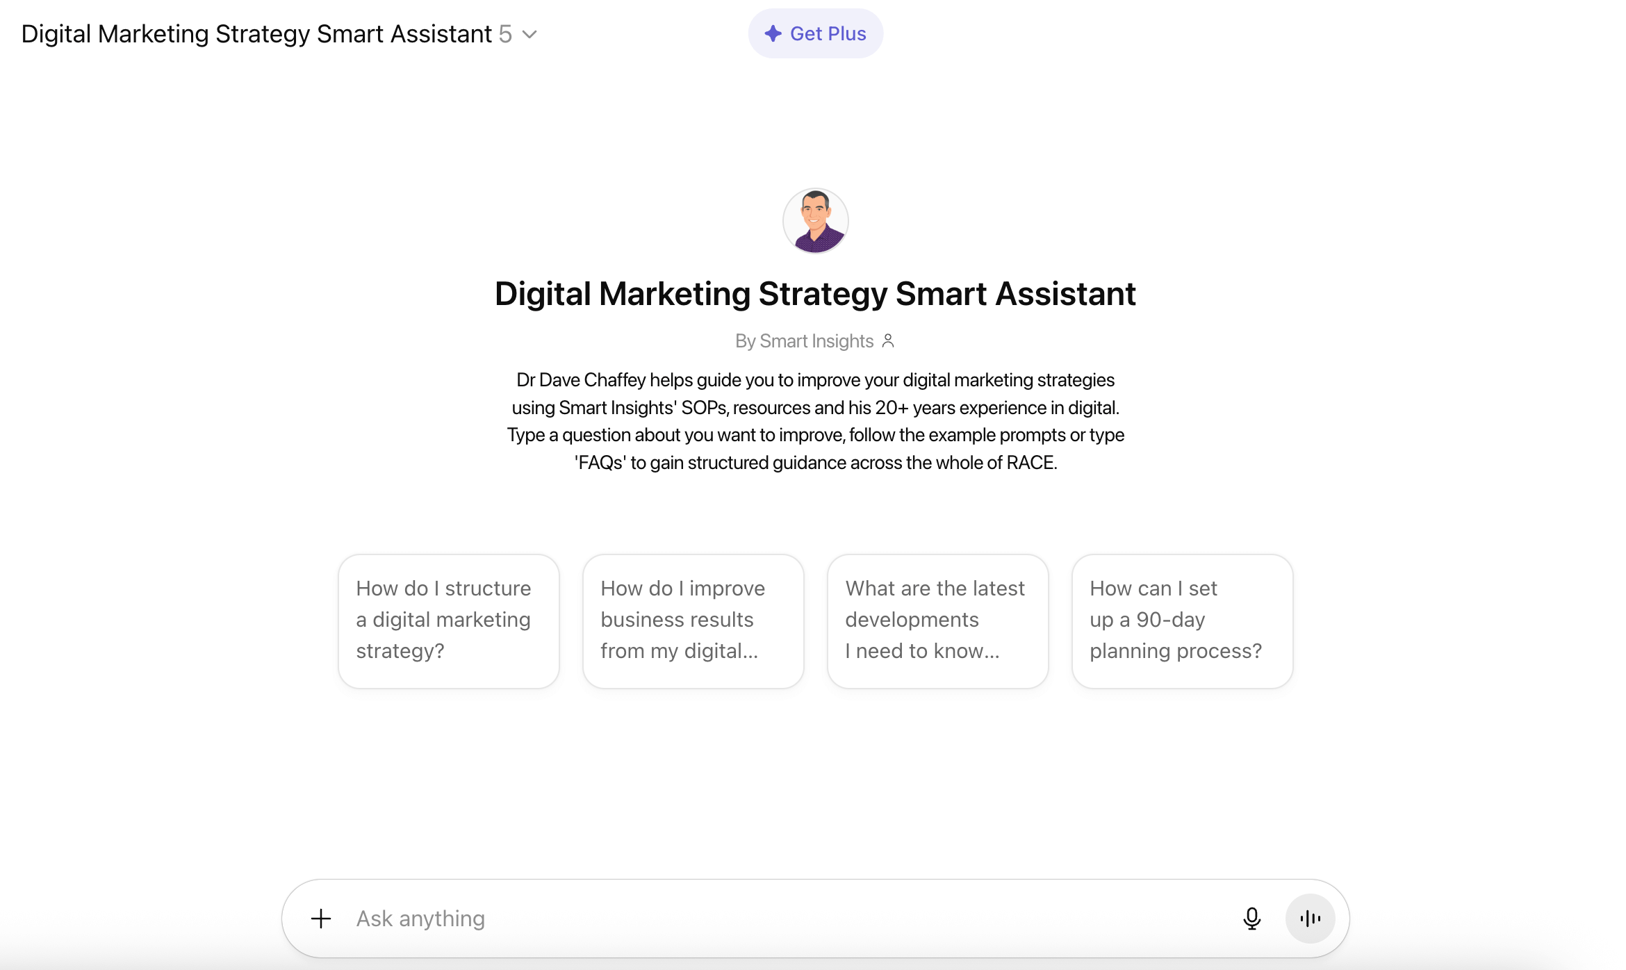Click the model version number 5
Viewport: 1626px width, 970px height.
(x=505, y=34)
